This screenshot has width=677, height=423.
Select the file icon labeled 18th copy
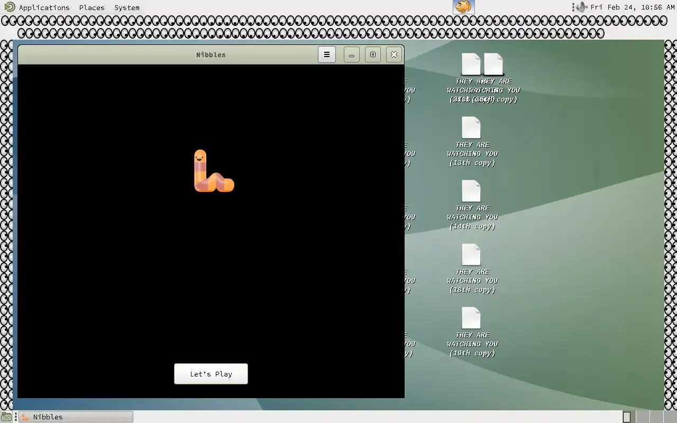coord(471,255)
